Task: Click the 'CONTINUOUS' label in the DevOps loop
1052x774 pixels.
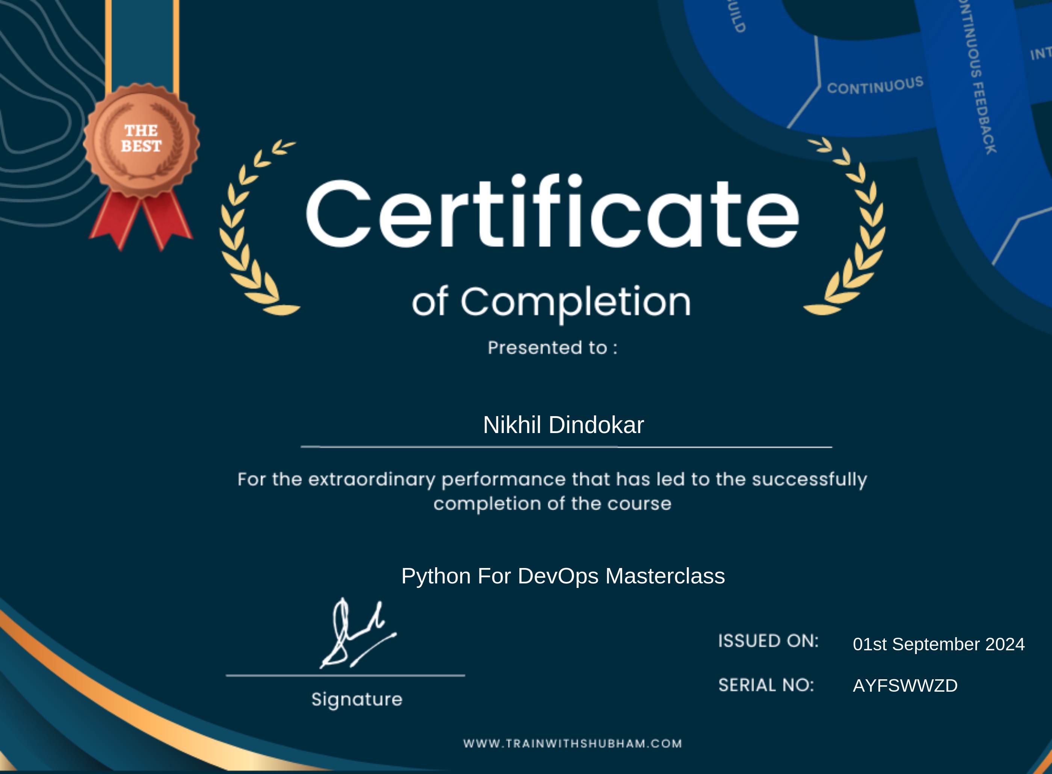Action: click(875, 86)
